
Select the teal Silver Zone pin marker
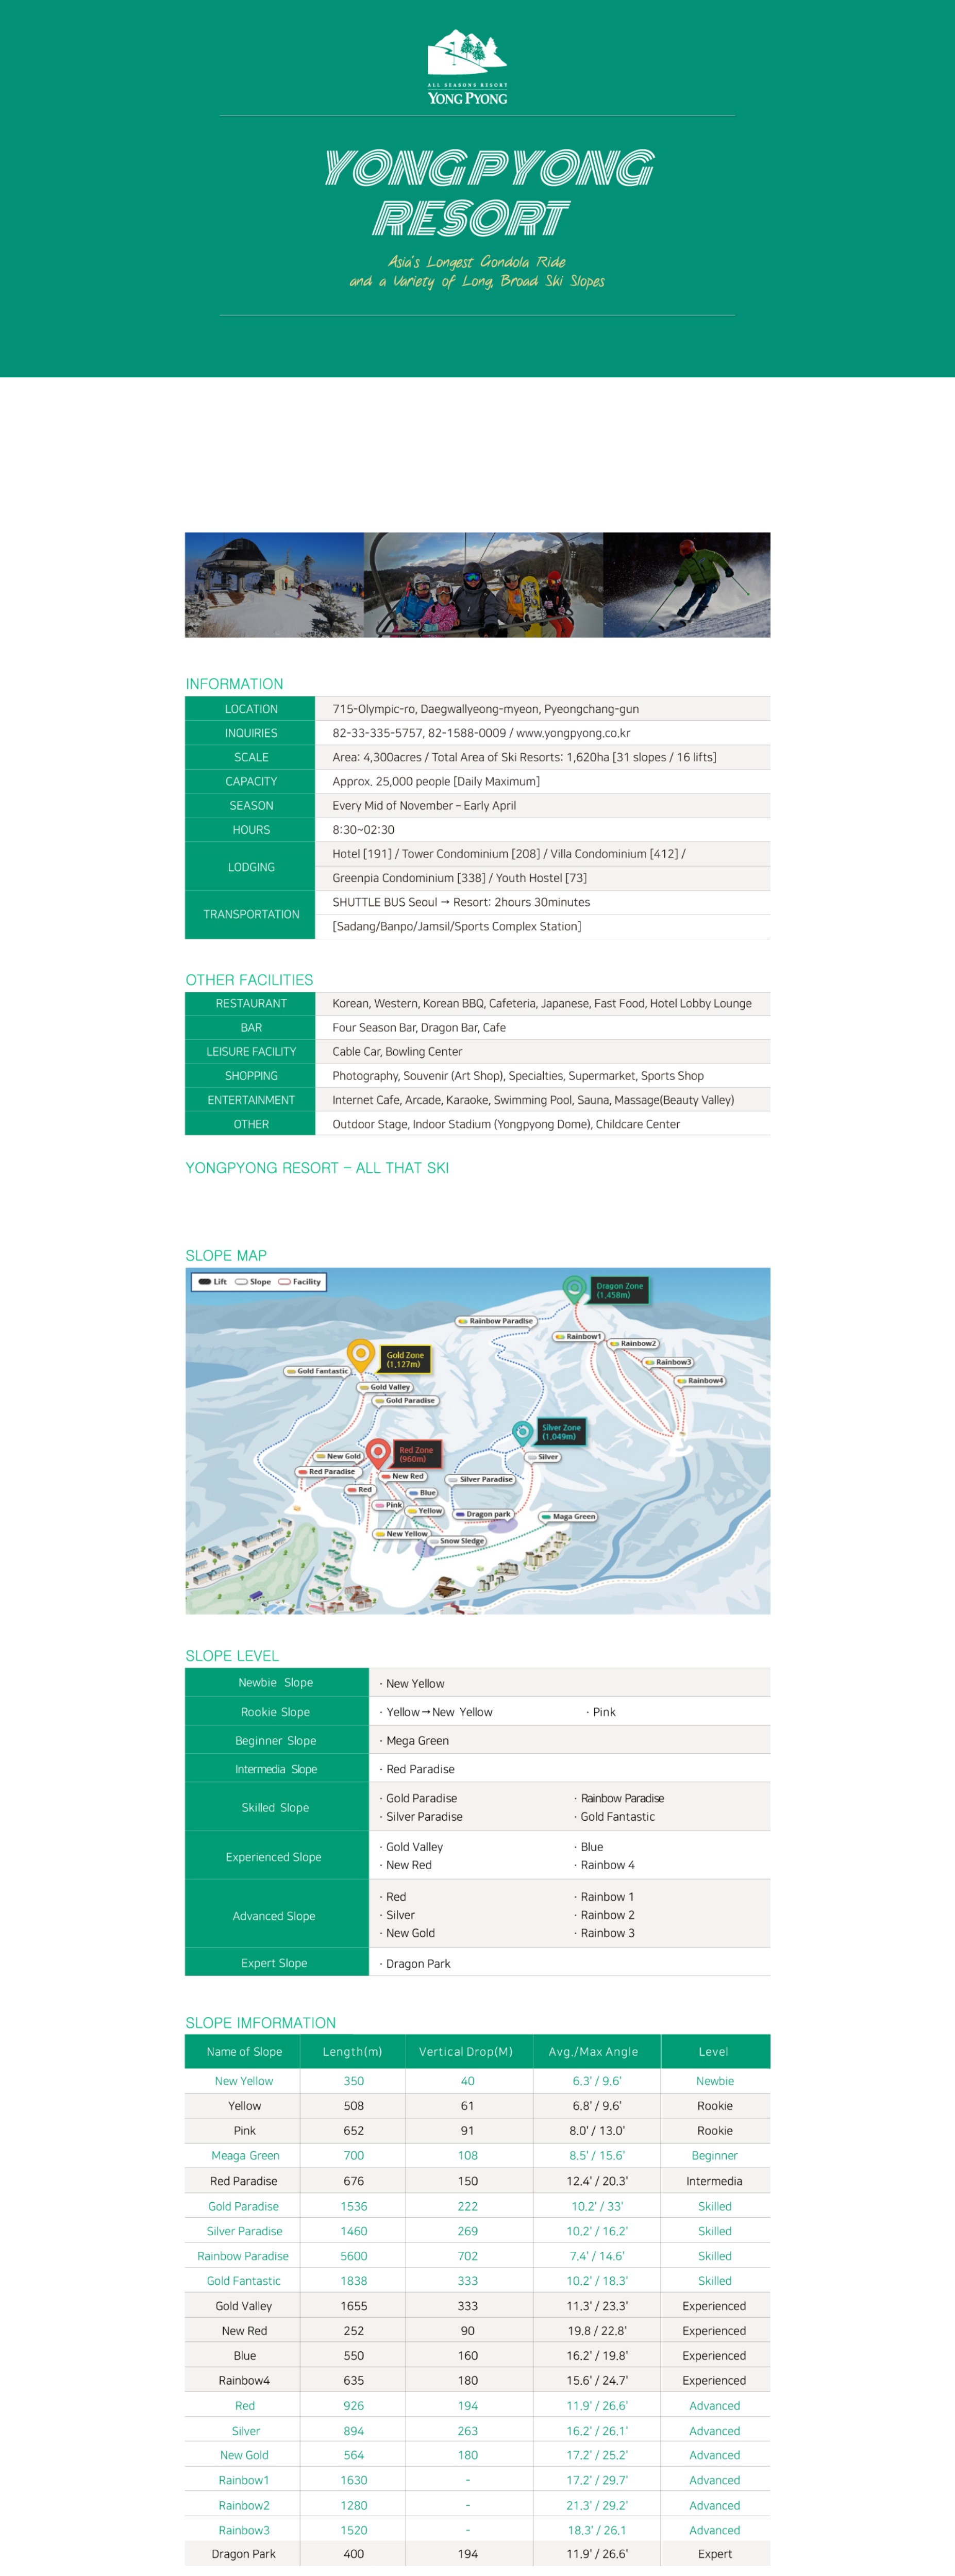click(522, 1432)
